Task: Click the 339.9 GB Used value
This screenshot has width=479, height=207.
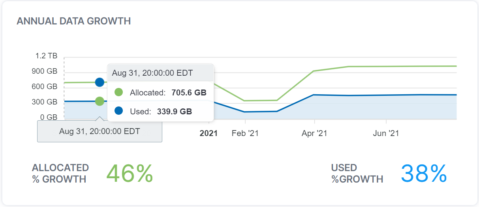Action: click(174, 112)
